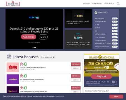This screenshot has height=100, width=126.
Task: Click Play next to 888
Action: (x=115, y=31)
